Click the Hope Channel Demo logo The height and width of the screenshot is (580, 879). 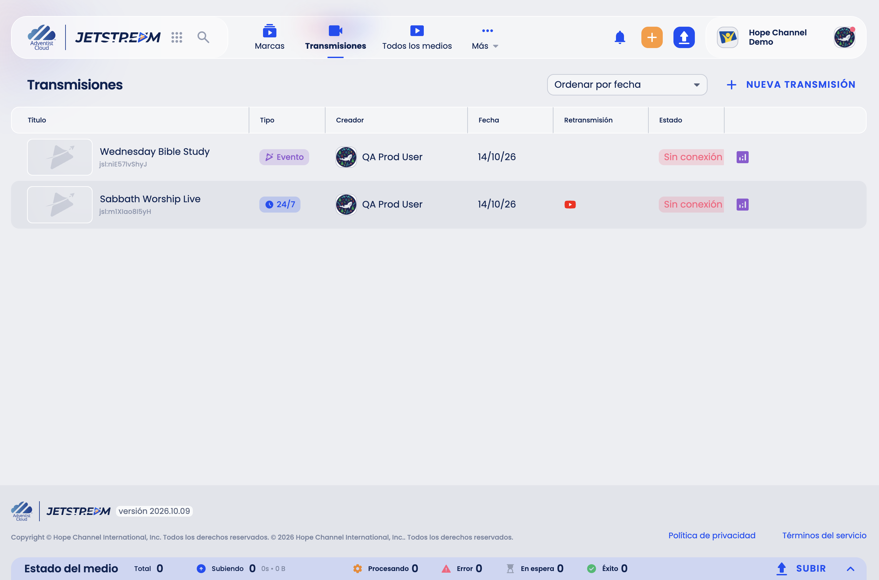(x=727, y=37)
